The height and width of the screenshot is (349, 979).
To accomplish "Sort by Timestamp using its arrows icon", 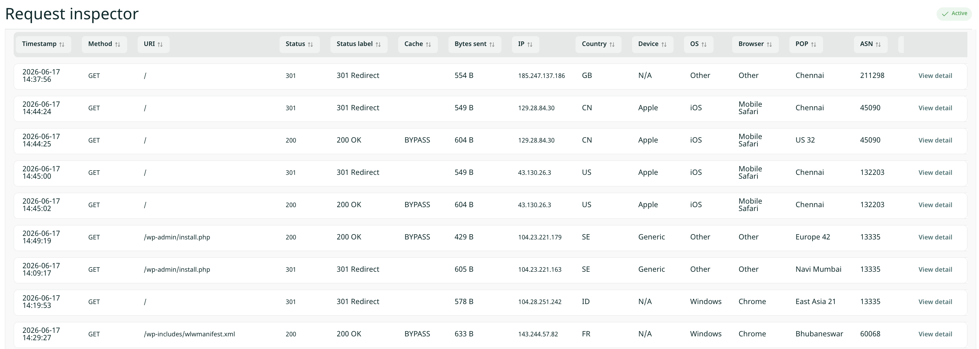I will [x=61, y=45].
